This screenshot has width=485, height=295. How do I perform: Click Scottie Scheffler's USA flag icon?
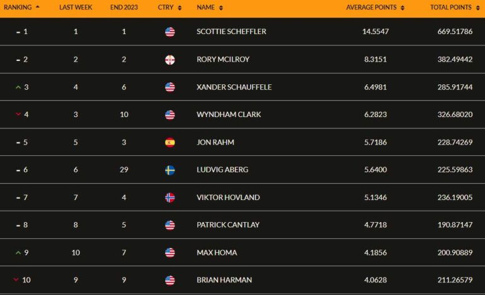(170, 32)
